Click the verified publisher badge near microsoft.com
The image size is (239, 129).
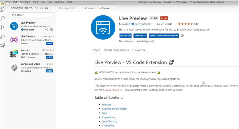tap(133, 24)
